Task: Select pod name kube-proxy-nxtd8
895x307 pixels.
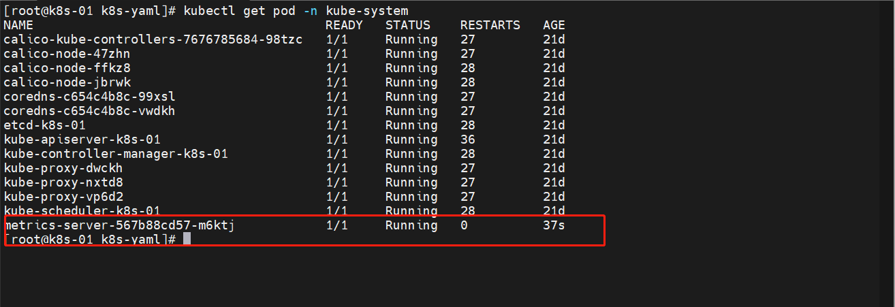Action: 63,182
